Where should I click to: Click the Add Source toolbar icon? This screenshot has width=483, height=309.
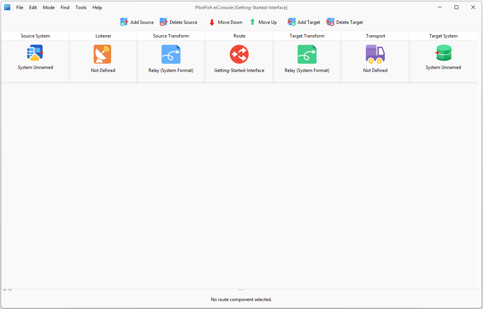[x=124, y=22]
